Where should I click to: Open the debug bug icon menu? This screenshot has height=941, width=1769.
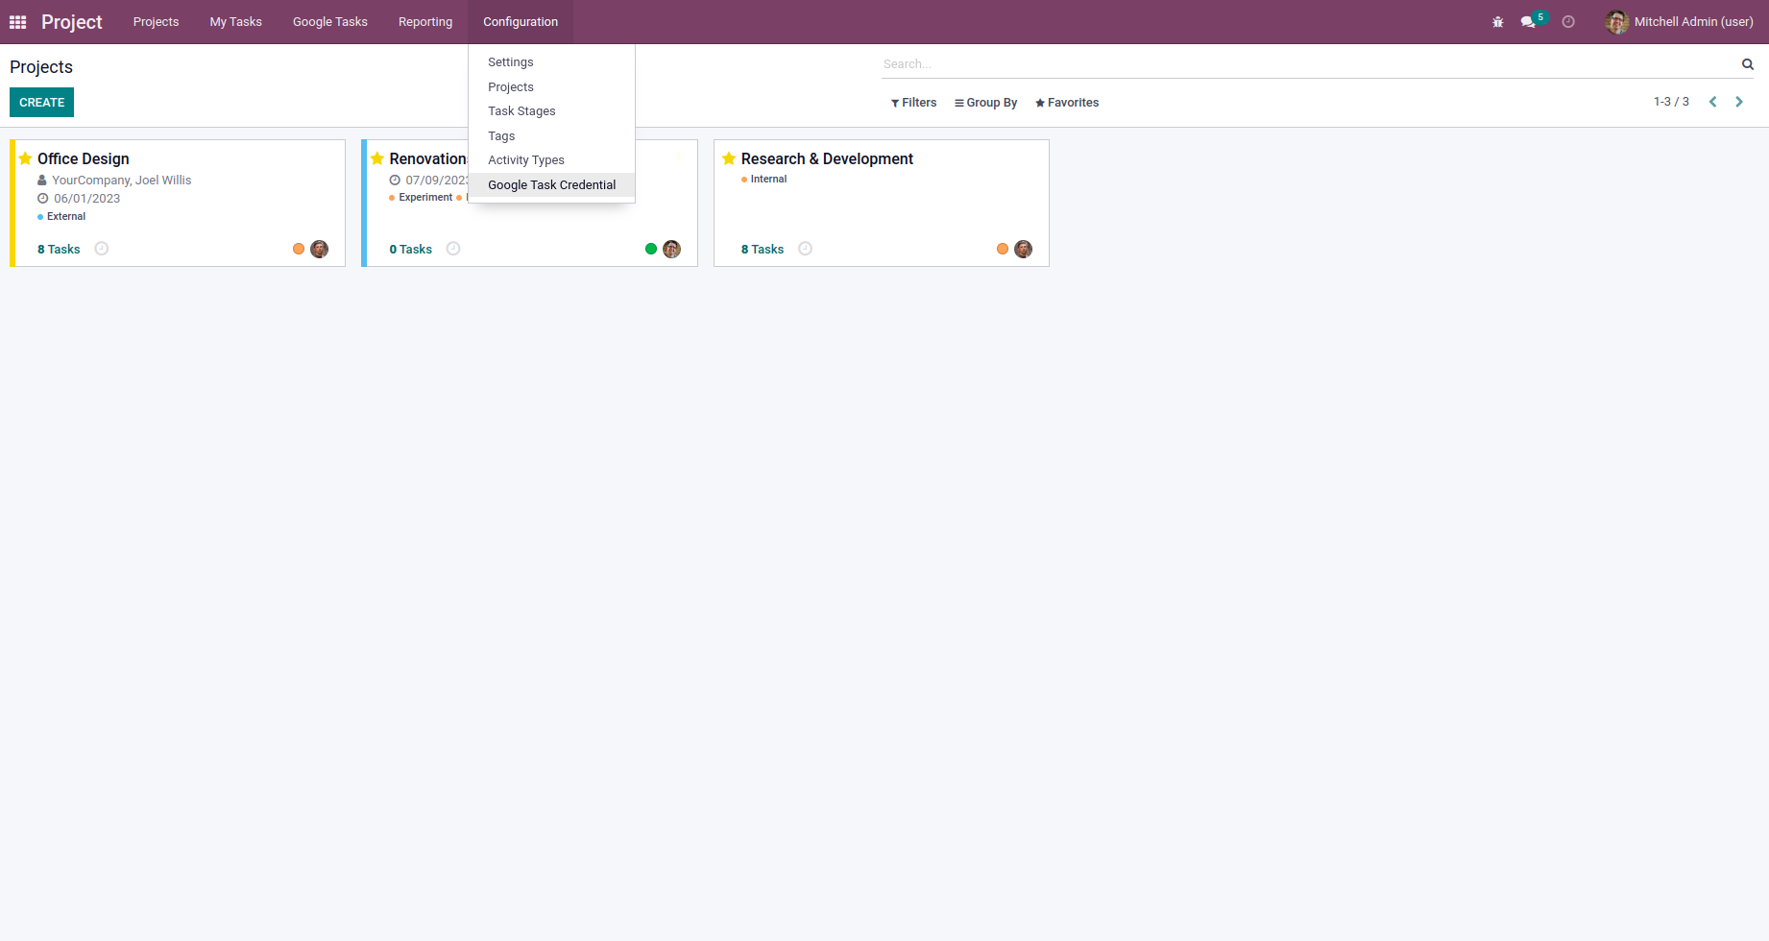point(1497,22)
